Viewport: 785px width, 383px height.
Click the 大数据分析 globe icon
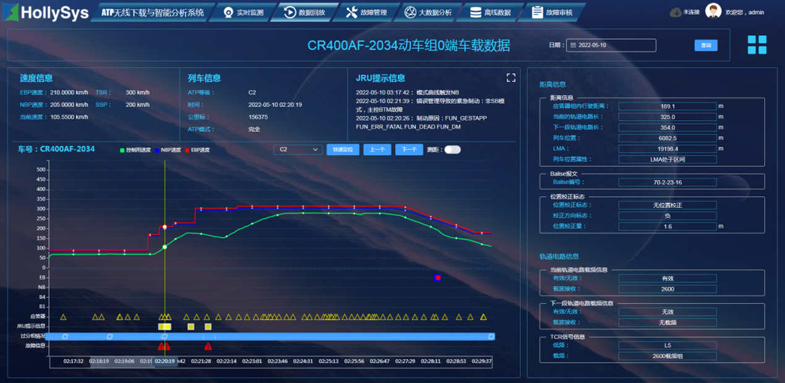[x=410, y=12]
